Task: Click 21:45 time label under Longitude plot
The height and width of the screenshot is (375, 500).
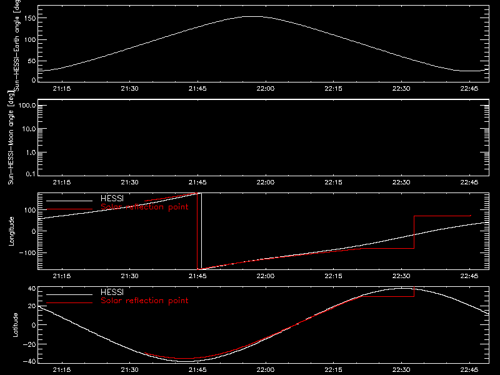Action: pos(197,276)
